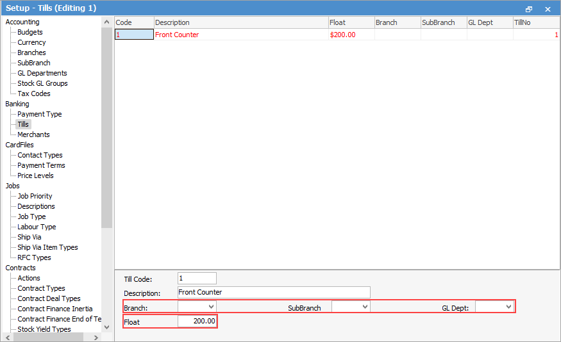The width and height of the screenshot is (561, 342).
Task: Select Budgets in the setup tree
Action: pyautogui.click(x=30, y=32)
